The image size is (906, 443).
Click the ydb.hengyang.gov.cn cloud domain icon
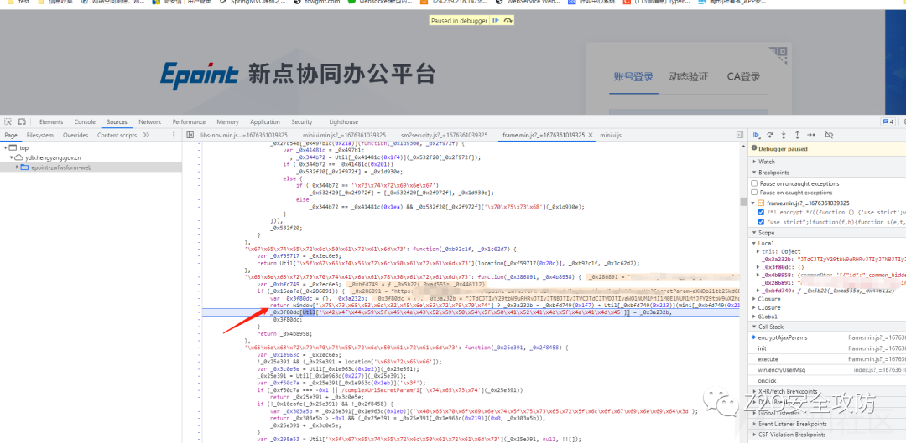click(18, 157)
